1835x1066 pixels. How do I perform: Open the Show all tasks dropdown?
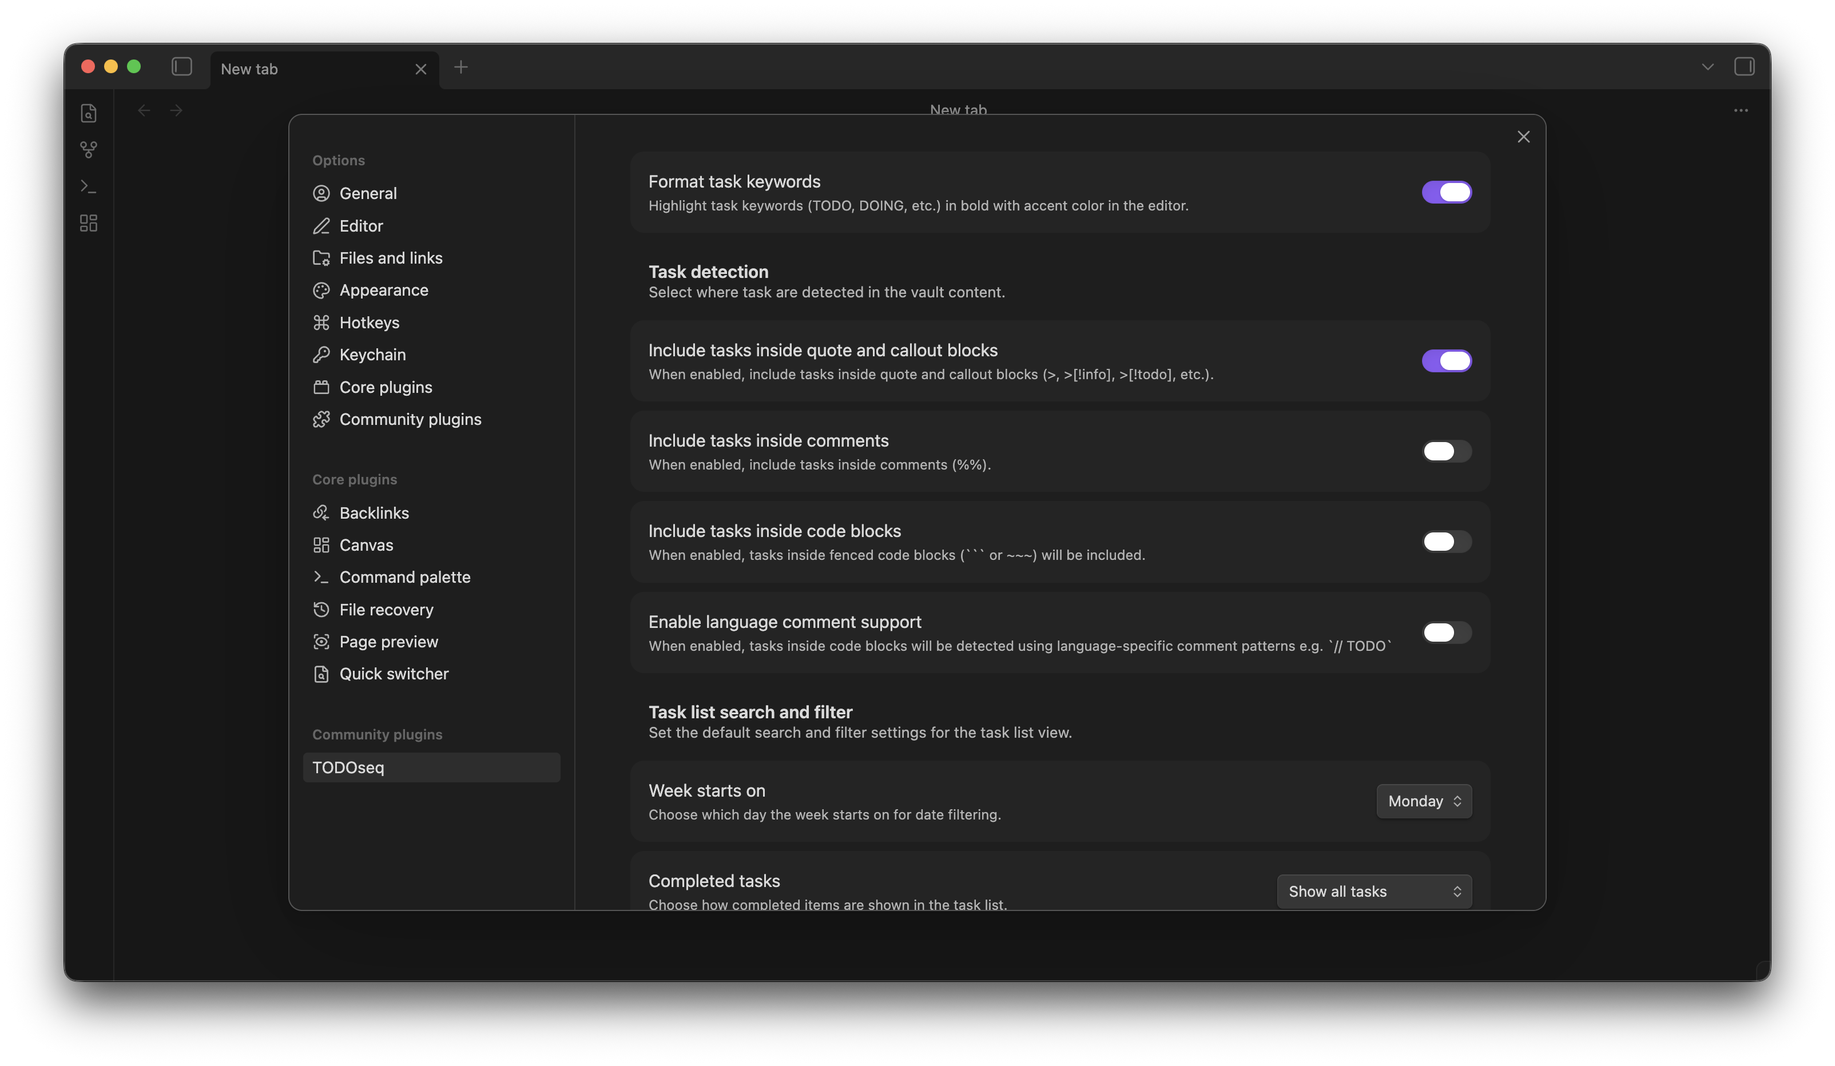[x=1373, y=890]
